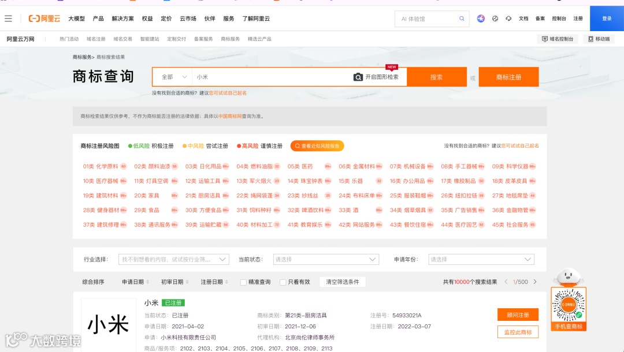The height and width of the screenshot is (352, 624).
Task: Click the 清空筛选条件 button
Action: click(x=342, y=282)
